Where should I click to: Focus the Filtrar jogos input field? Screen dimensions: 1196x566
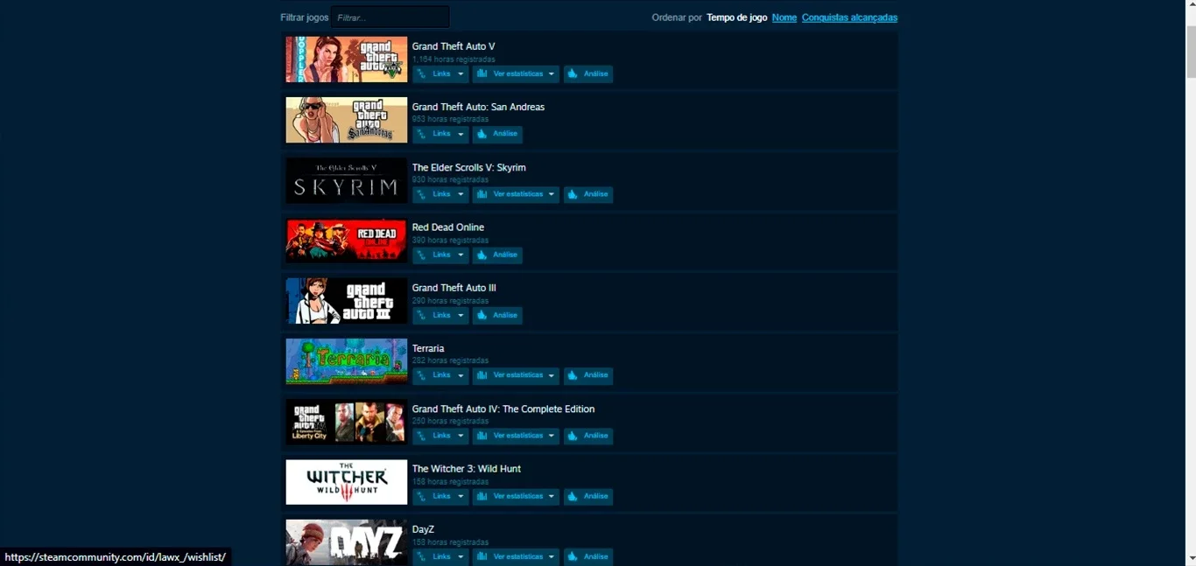coord(390,17)
